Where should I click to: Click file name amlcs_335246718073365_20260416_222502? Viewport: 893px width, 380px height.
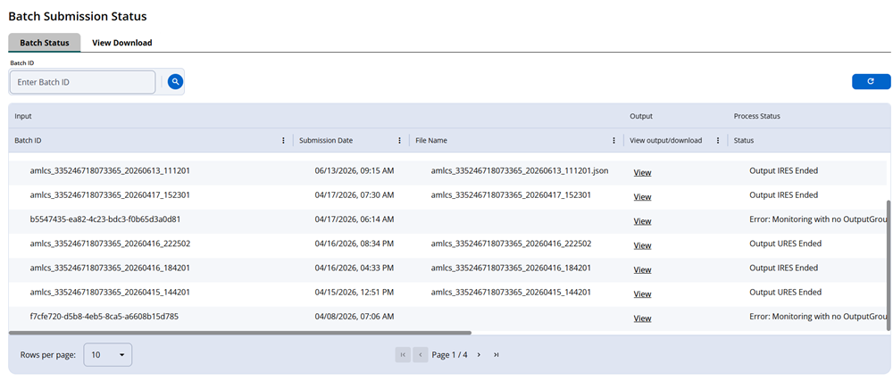tap(511, 244)
